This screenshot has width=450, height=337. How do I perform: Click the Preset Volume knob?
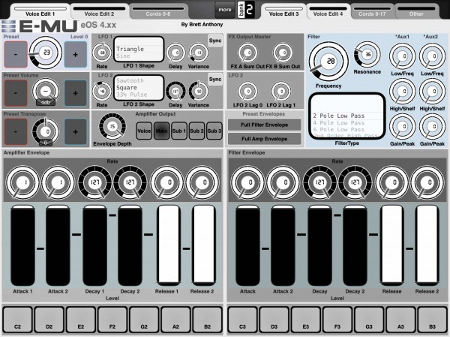tap(46, 92)
